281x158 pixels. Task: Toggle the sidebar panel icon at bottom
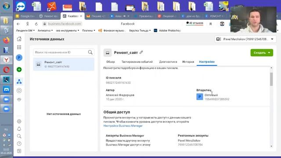[19, 151]
